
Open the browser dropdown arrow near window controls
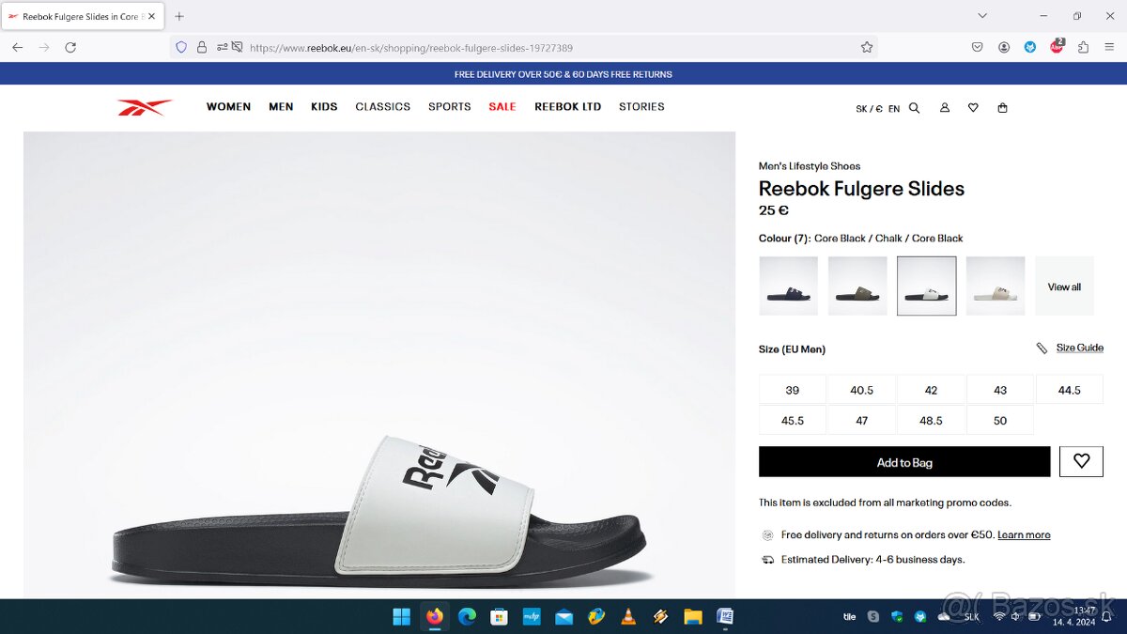click(x=982, y=15)
